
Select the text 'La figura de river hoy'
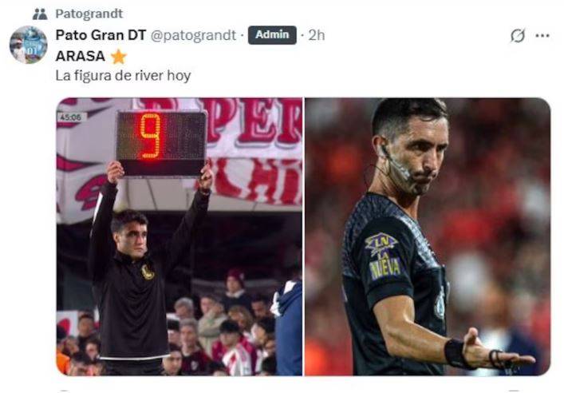(123, 76)
